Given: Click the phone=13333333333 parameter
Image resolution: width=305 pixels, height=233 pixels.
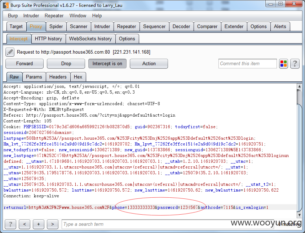Looking at the screenshot, I should pos(134,207).
